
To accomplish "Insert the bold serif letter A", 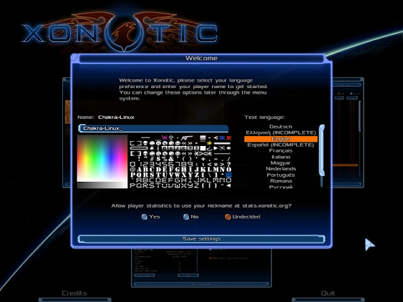I will point(139,169).
